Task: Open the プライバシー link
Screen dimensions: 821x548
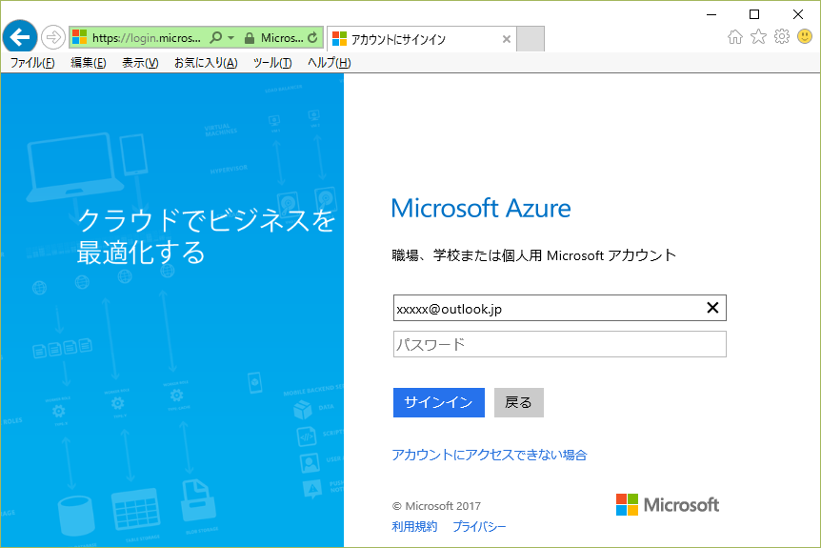Action: (479, 526)
